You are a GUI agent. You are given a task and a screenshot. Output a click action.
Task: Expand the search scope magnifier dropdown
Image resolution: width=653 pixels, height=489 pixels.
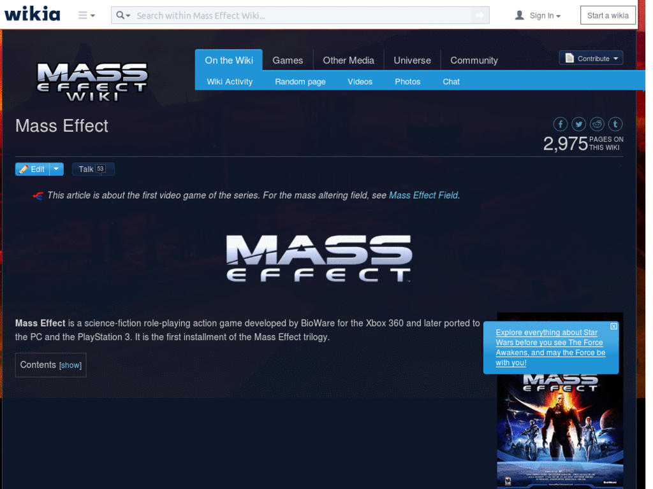(x=123, y=15)
